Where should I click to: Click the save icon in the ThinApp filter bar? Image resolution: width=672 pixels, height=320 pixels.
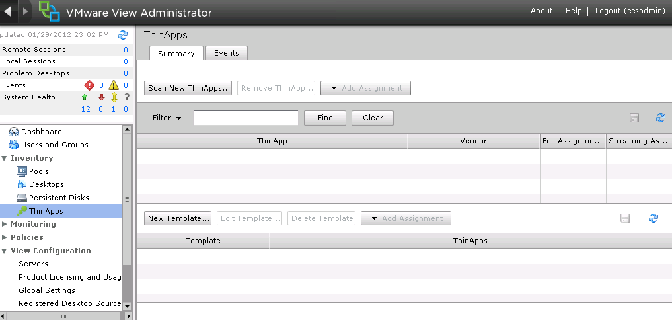(634, 118)
